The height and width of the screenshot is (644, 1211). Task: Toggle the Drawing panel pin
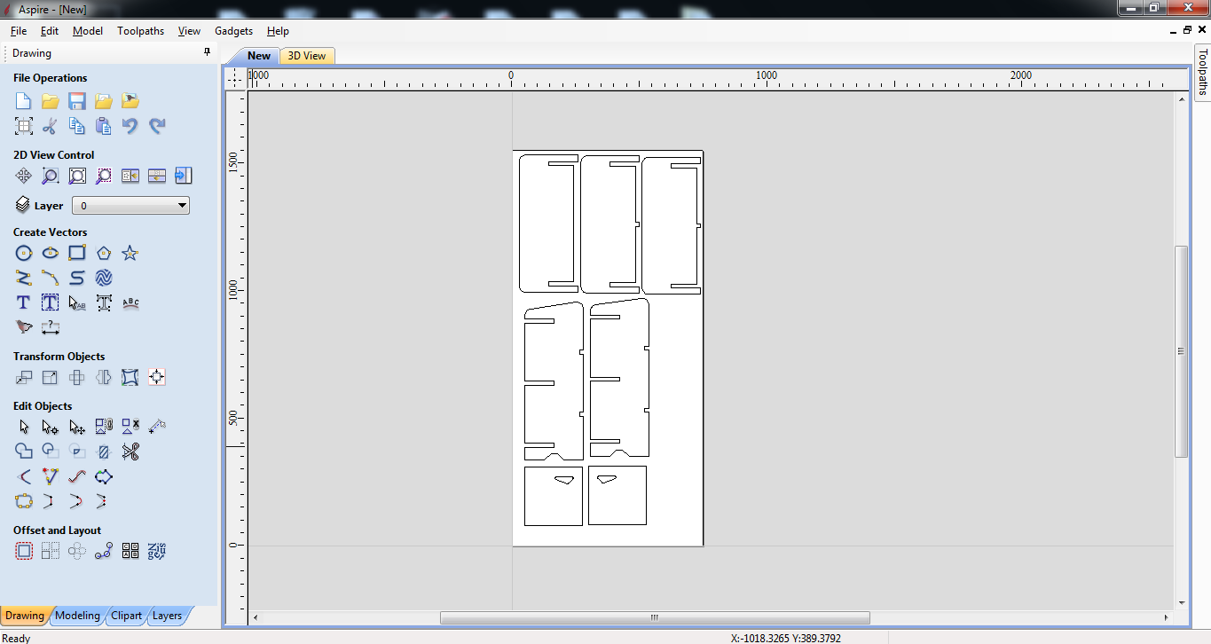pyautogui.click(x=208, y=52)
